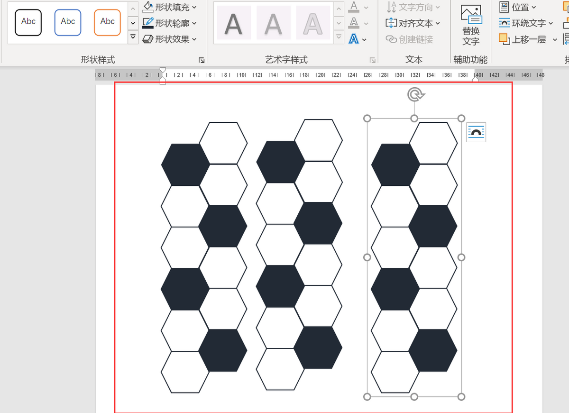Expand the shape styles gallery more button
The width and height of the screenshot is (569, 413).
133,37
